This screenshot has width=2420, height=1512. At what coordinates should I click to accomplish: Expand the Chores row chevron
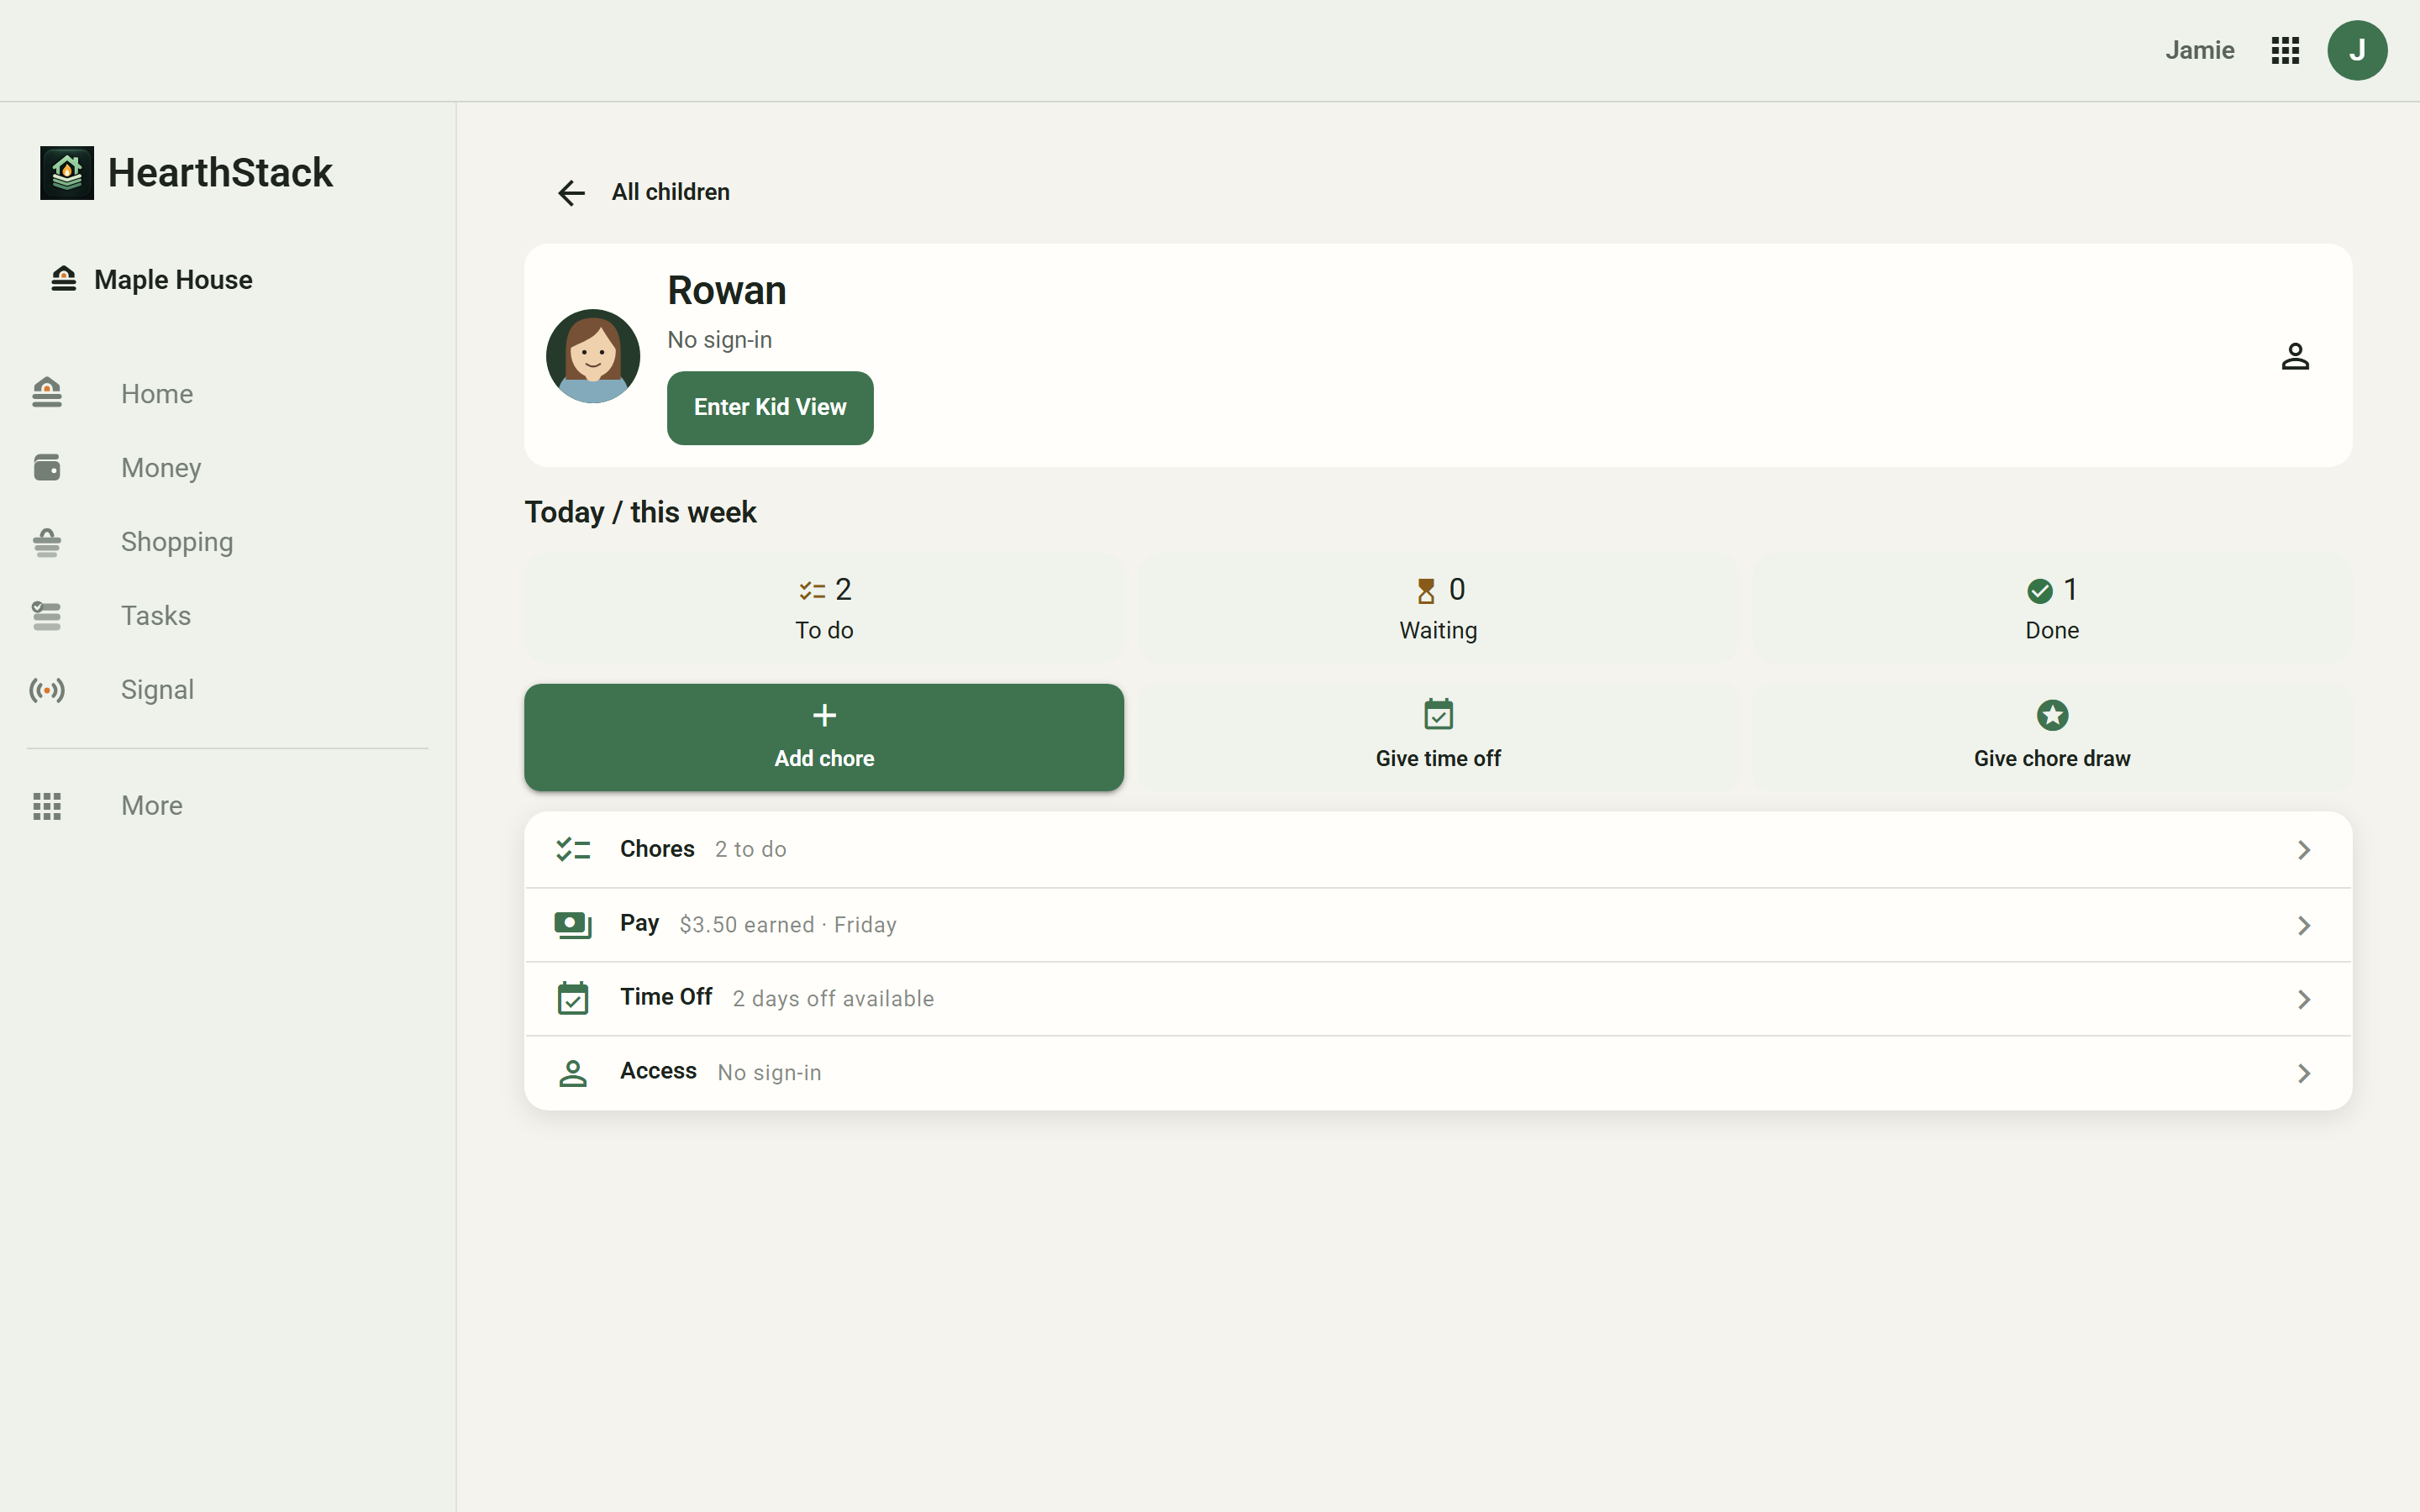pos(2304,850)
